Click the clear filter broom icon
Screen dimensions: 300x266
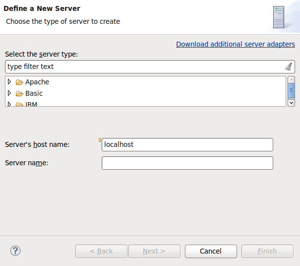point(289,66)
